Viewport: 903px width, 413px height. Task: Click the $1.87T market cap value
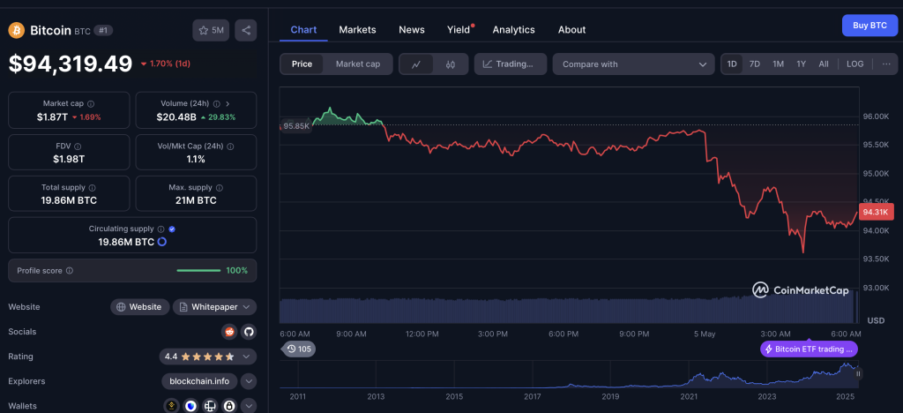point(52,117)
